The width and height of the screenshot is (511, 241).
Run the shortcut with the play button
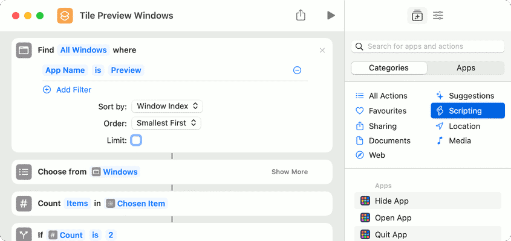click(x=331, y=15)
